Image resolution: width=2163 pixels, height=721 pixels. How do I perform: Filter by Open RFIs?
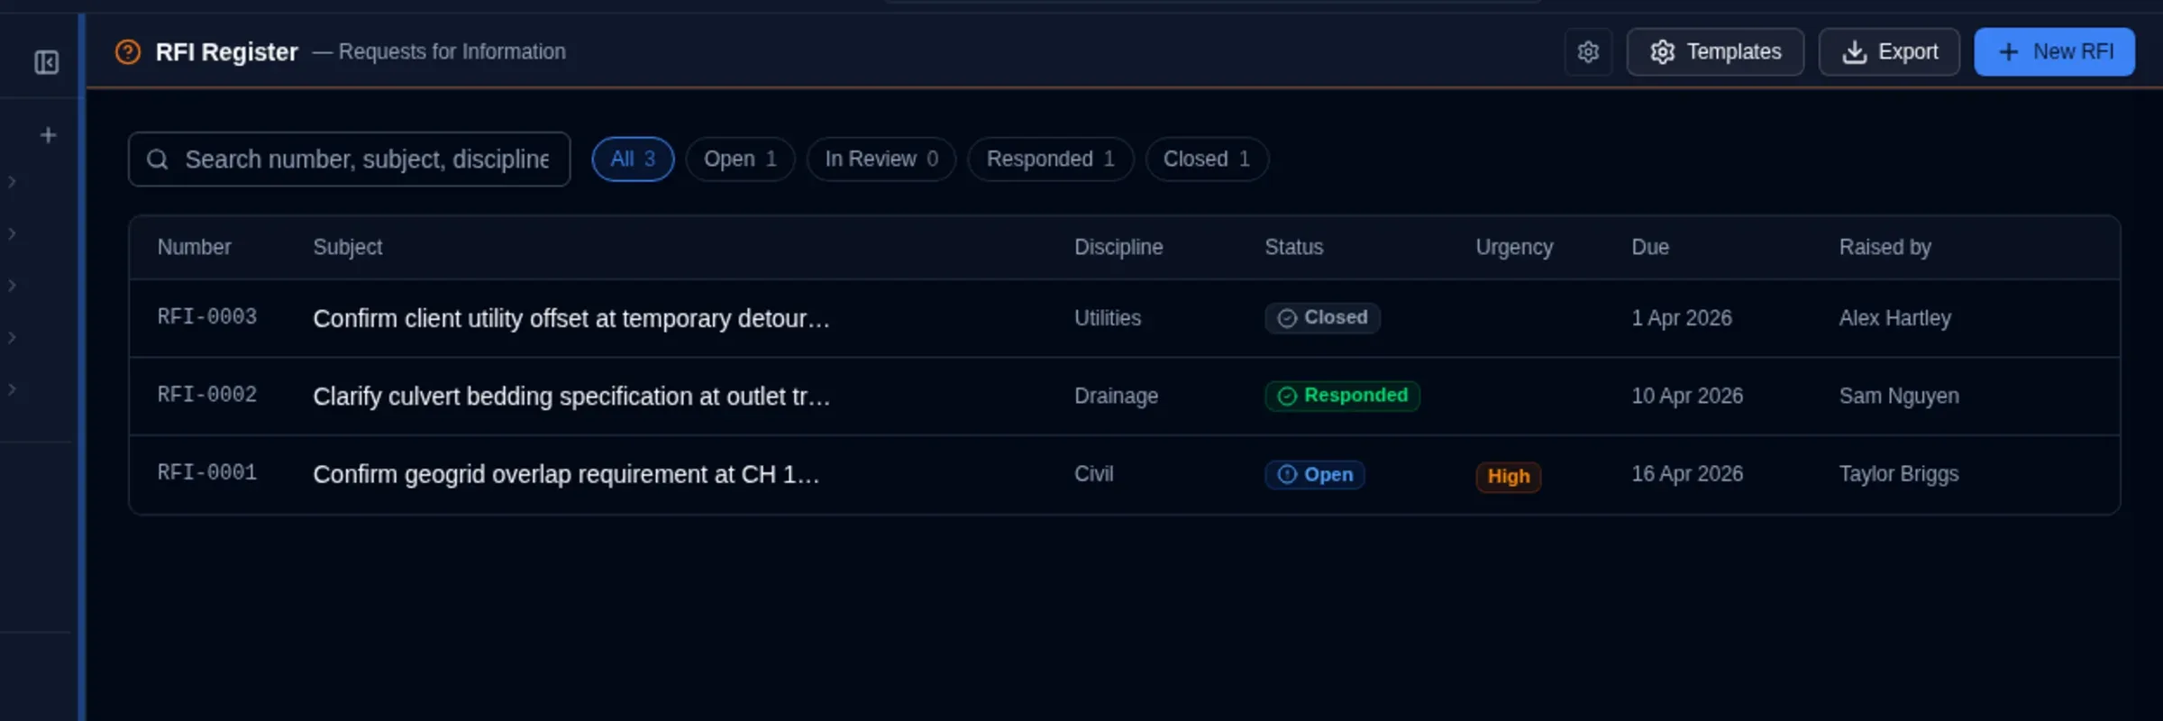pos(740,160)
